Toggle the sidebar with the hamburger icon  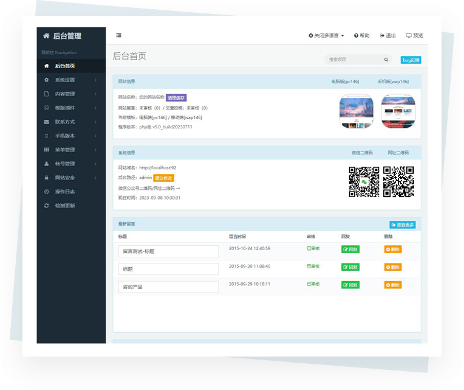(x=118, y=36)
